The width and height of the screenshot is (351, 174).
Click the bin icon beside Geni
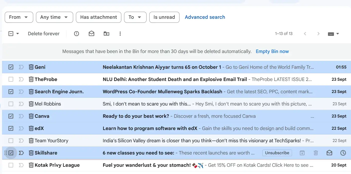tap(31, 67)
